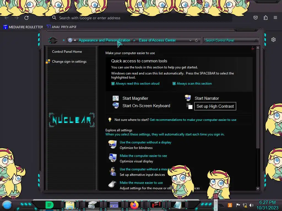Open the Start orb
Screen dimensions: 282x211
point(7,205)
